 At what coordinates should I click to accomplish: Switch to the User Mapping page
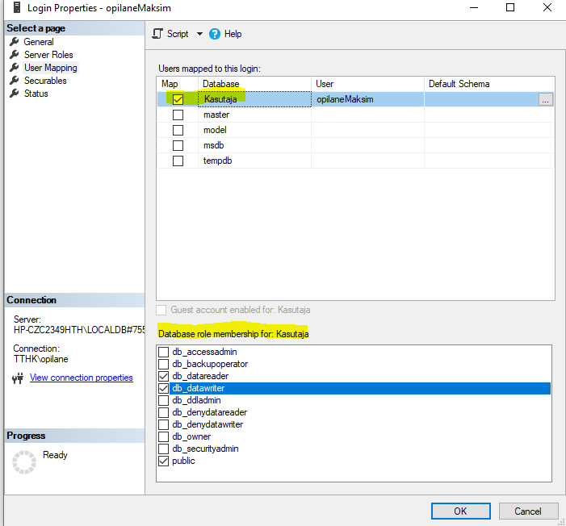click(50, 68)
